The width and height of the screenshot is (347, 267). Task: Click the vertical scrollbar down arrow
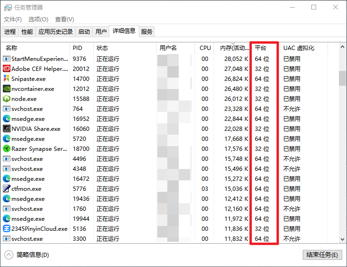[x=343, y=239]
